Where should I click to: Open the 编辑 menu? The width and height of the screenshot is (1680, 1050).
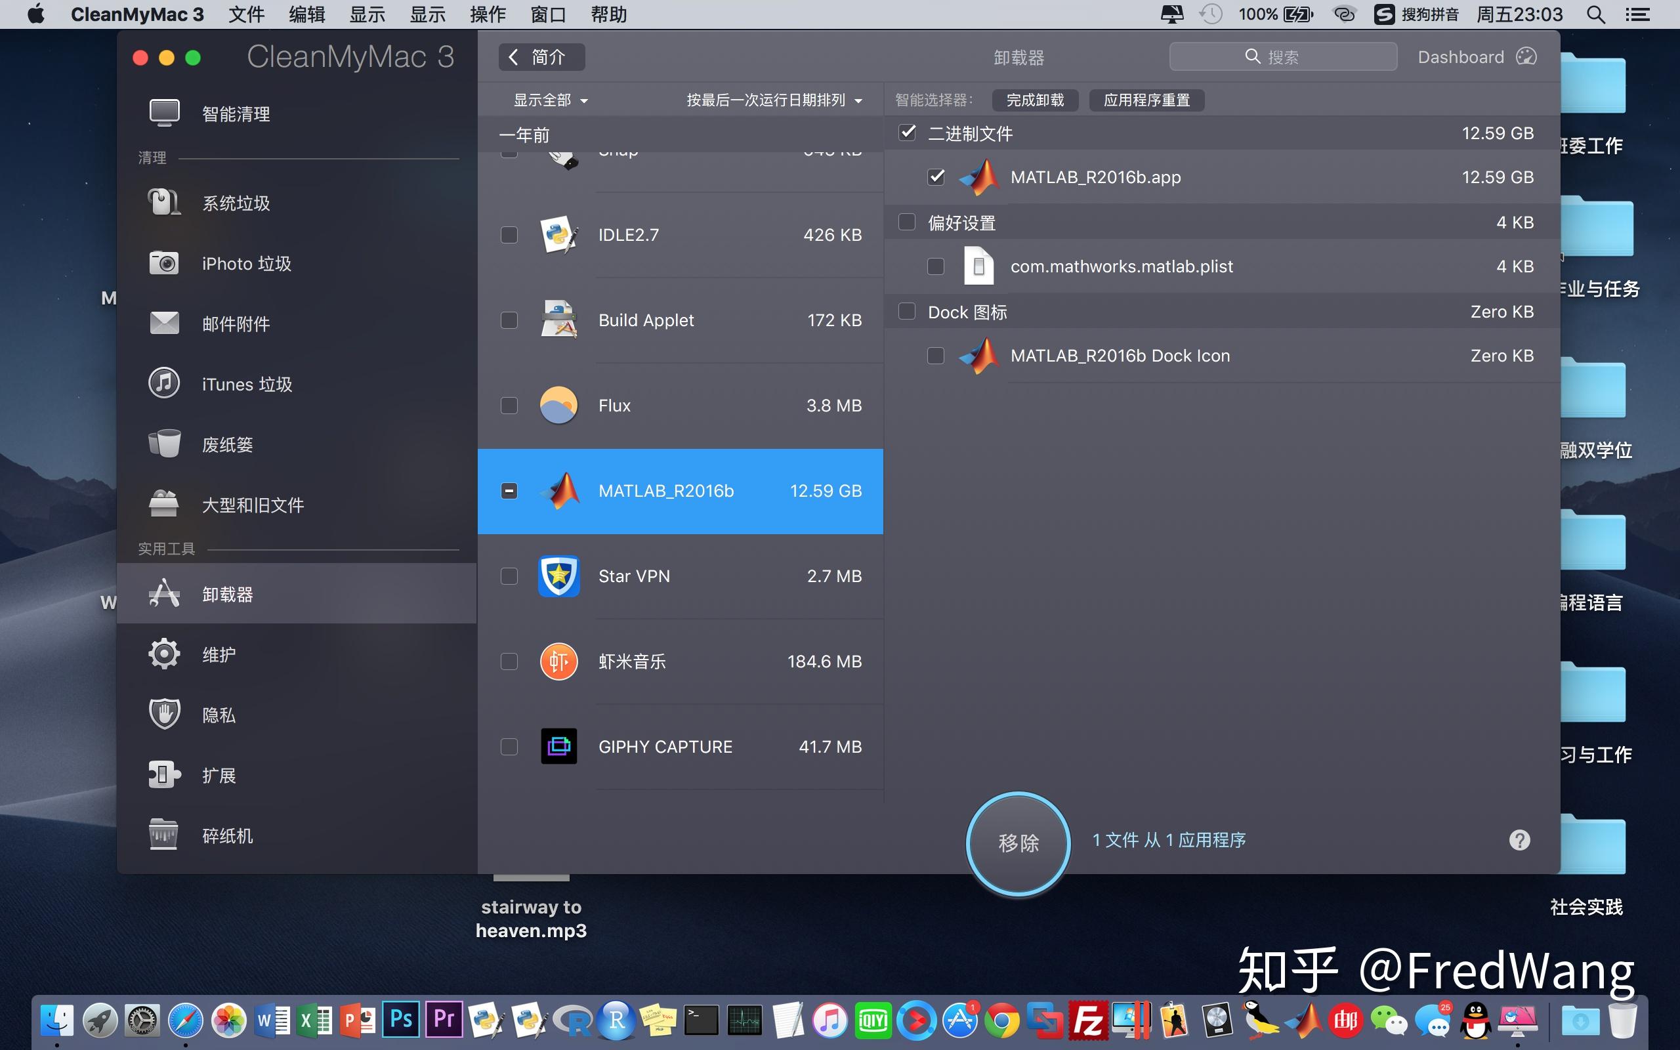307,14
